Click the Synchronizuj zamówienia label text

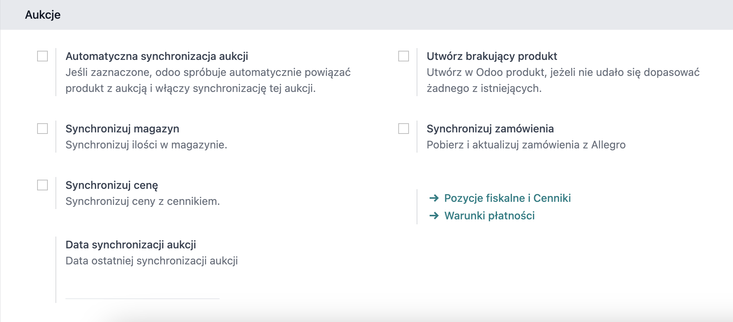[x=490, y=129]
